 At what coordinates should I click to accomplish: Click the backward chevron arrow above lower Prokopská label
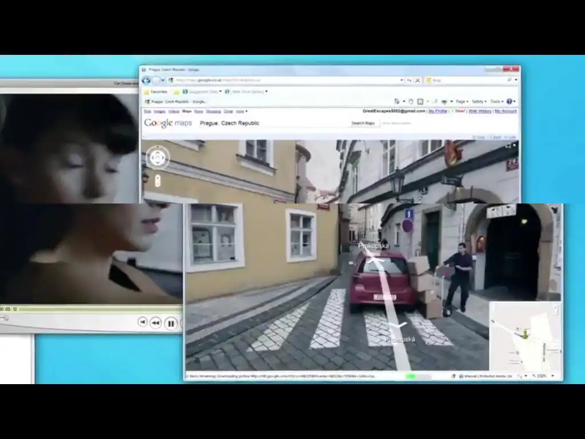pyautogui.click(x=398, y=326)
